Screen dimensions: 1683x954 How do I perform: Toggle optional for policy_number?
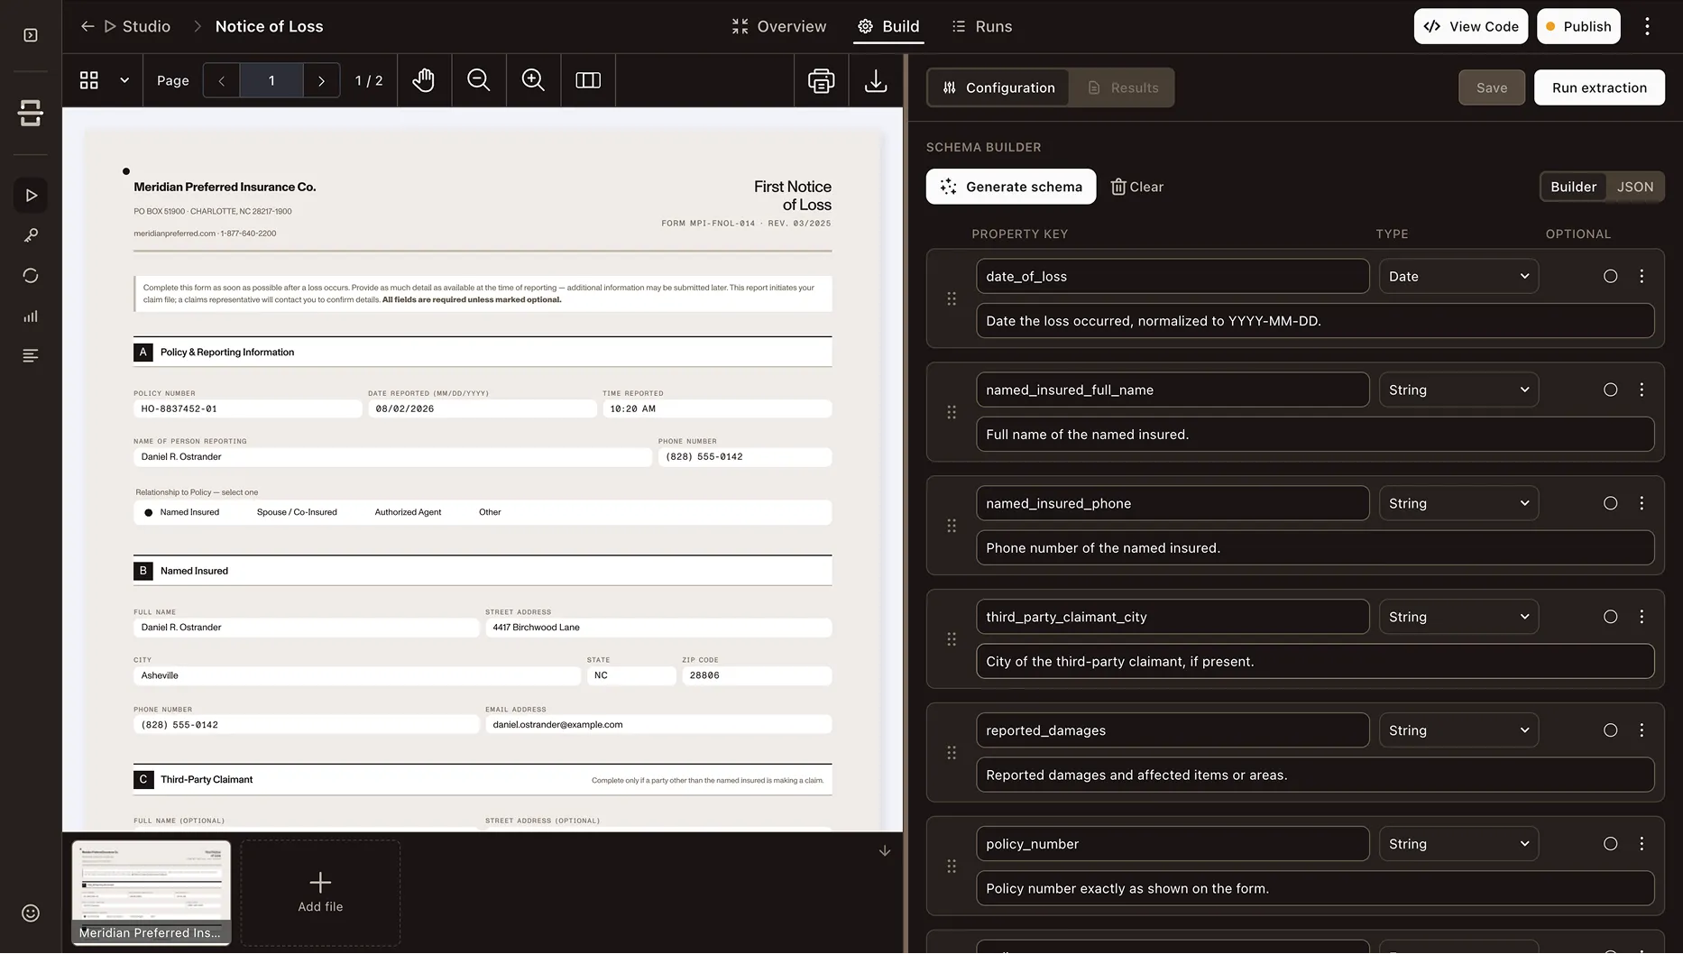(1610, 845)
